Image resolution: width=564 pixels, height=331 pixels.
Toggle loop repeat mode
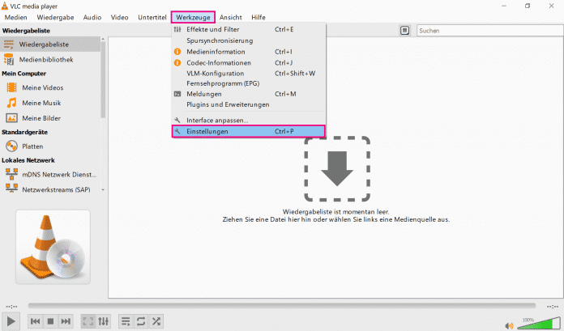(x=141, y=321)
